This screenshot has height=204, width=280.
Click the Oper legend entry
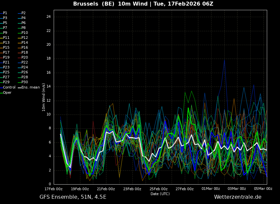[7, 93]
